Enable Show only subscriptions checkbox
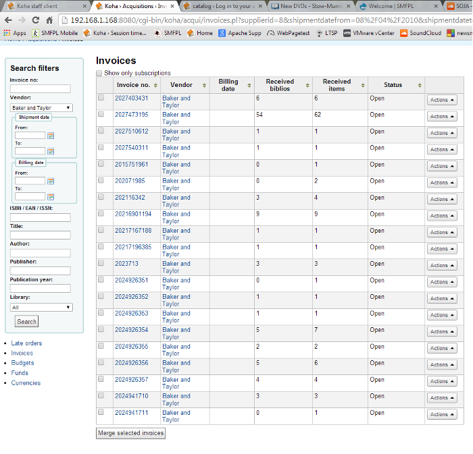 [99, 73]
